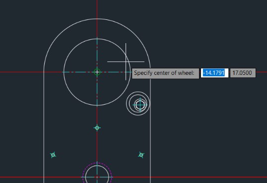Click the crosshair cursor intersection point
This screenshot has height=183, width=267.
pyautogui.click(x=126, y=61)
